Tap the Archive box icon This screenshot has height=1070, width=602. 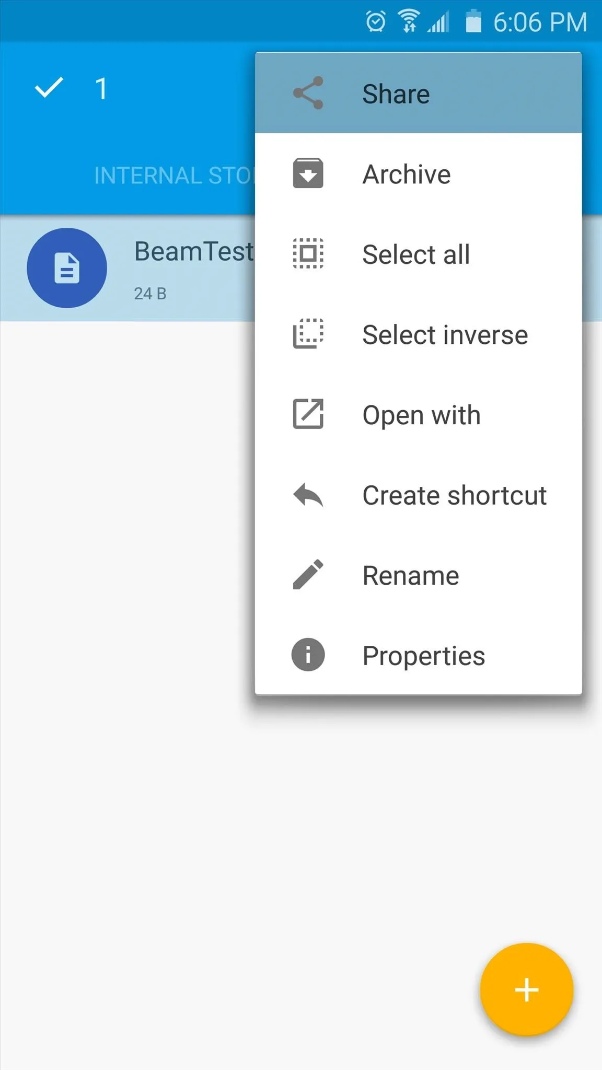308,173
